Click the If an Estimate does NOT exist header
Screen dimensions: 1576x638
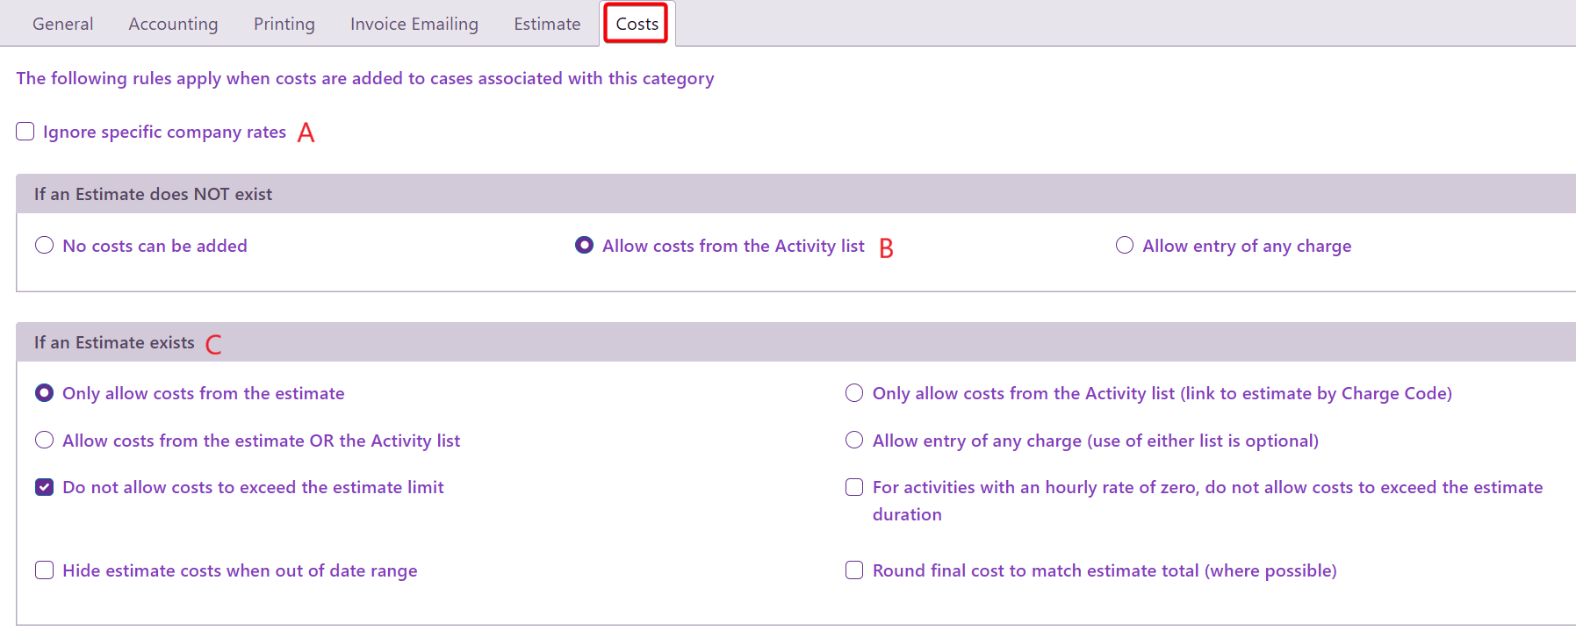[x=153, y=194]
